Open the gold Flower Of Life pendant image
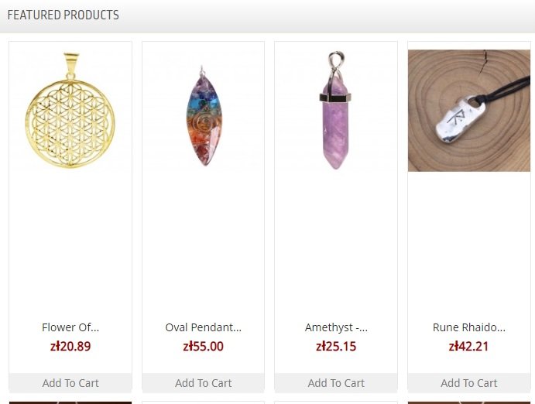 (70, 110)
